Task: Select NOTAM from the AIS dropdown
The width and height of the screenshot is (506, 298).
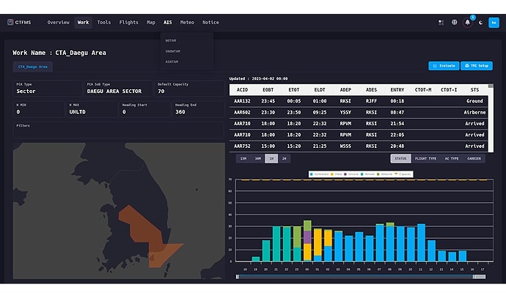Action: tap(171, 40)
